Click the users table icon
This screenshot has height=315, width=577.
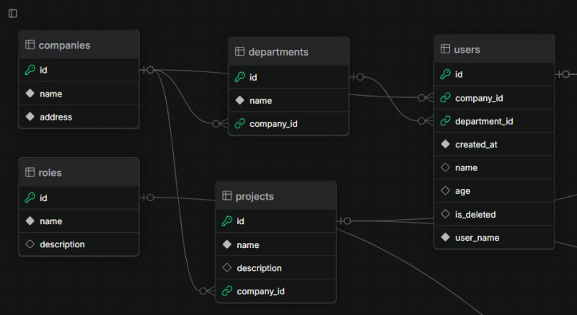click(x=446, y=50)
